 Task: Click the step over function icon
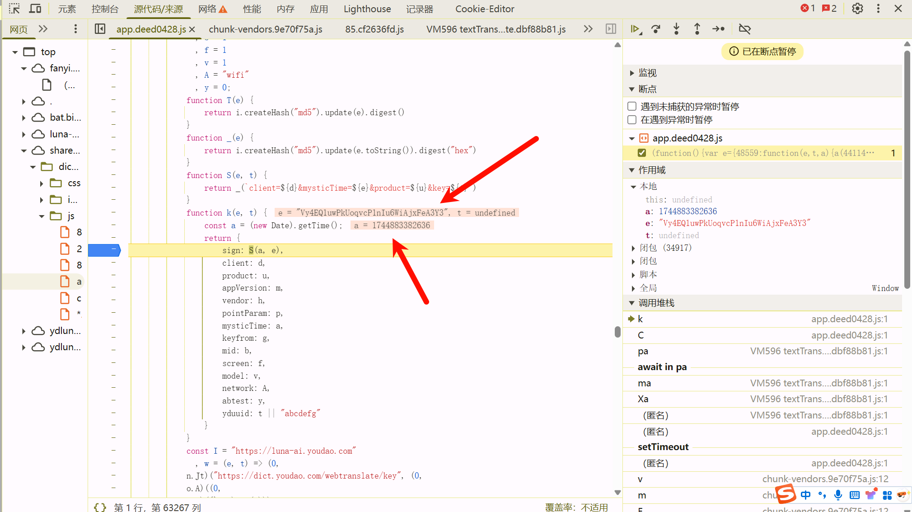coord(656,29)
